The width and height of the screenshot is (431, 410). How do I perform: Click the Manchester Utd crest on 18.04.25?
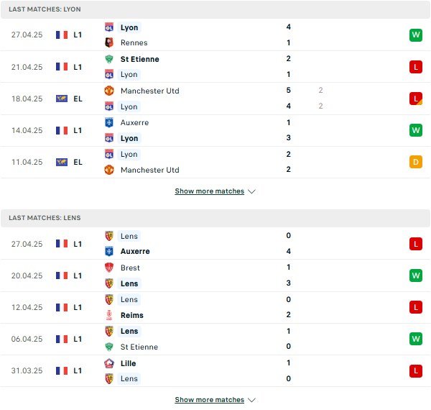point(109,91)
